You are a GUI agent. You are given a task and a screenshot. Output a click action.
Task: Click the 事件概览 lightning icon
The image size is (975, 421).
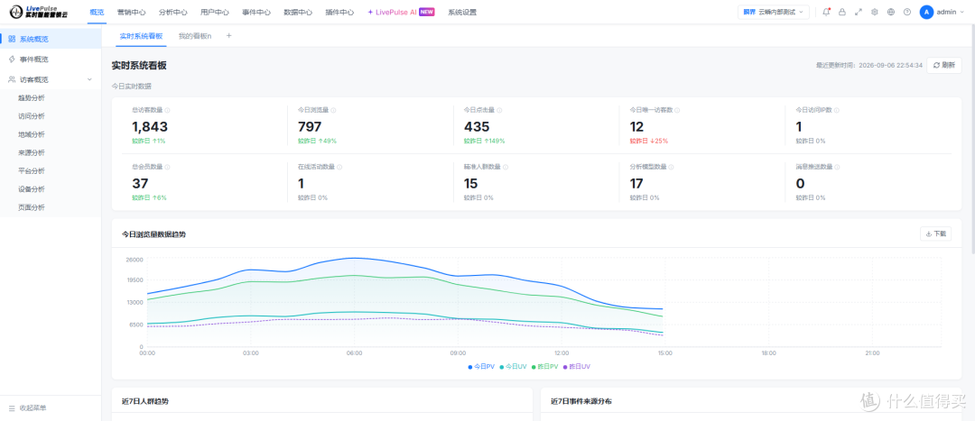pyautogui.click(x=12, y=59)
